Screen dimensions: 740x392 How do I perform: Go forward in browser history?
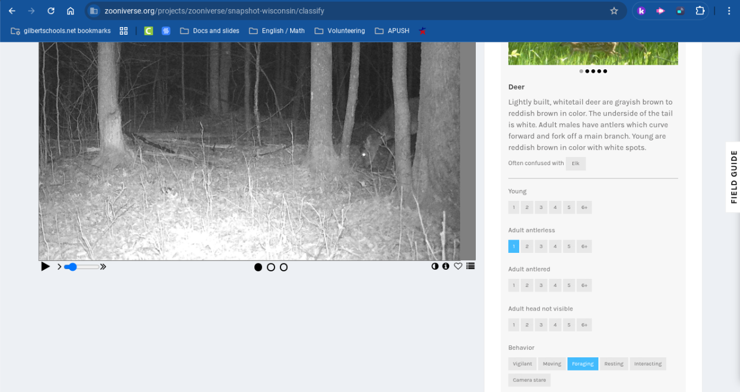[x=31, y=11]
